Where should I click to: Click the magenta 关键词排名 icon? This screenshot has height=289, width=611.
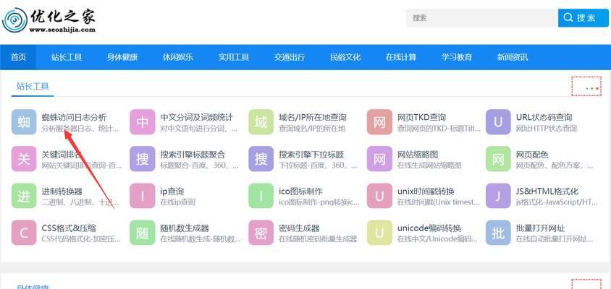click(24, 159)
